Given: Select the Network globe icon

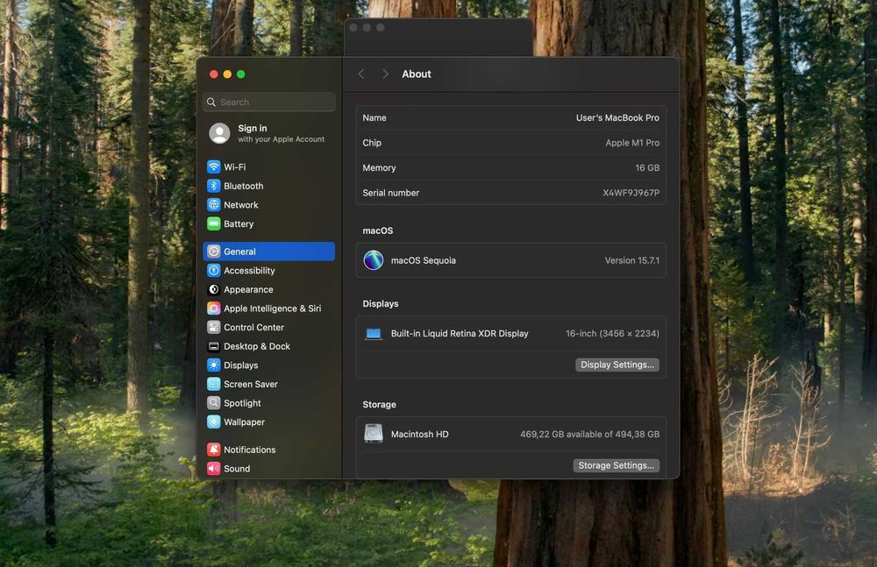Looking at the screenshot, I should [214, 205].
